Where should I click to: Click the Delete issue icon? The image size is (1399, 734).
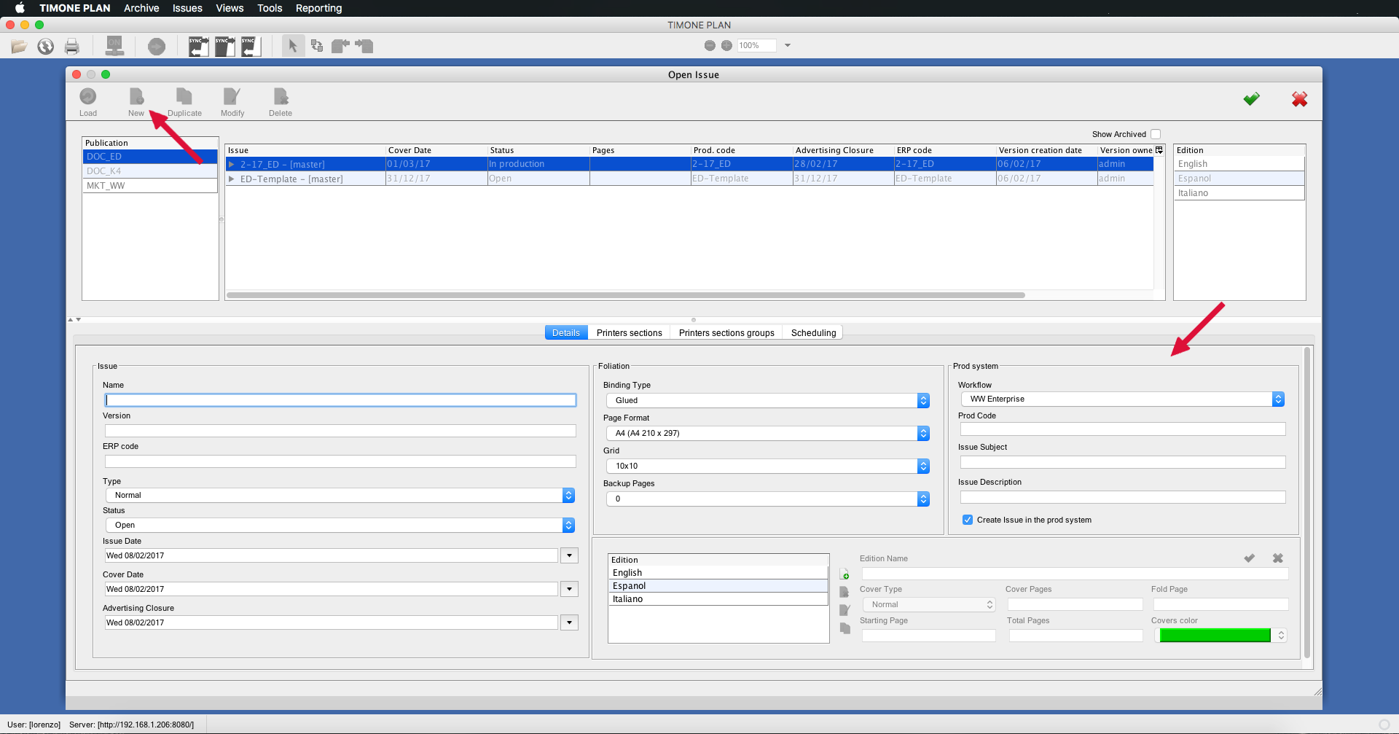(x=281, y=97)
